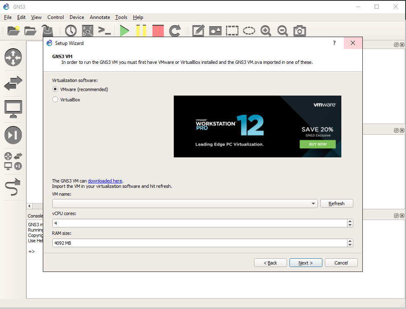Open the Control menu
Viewport: 406px width, 309px height.
56,17
